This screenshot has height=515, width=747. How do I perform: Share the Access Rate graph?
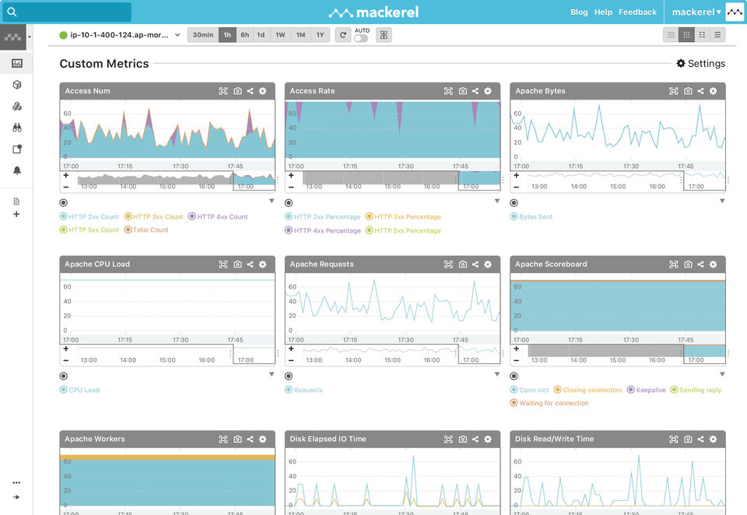[x=475, y=91]
